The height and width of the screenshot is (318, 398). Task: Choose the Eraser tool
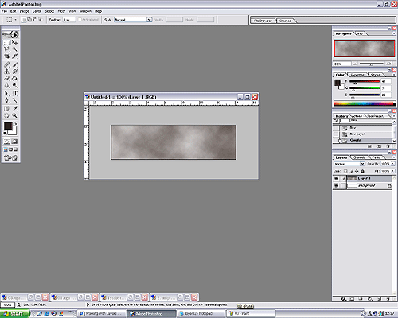coord(7,79)
